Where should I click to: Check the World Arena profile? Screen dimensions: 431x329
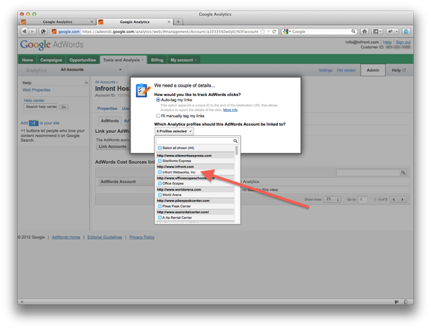click(160, 195)
